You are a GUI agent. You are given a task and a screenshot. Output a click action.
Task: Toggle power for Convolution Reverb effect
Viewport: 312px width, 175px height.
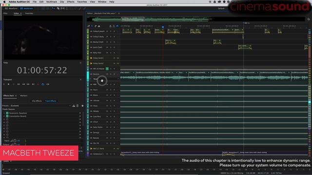7,116
